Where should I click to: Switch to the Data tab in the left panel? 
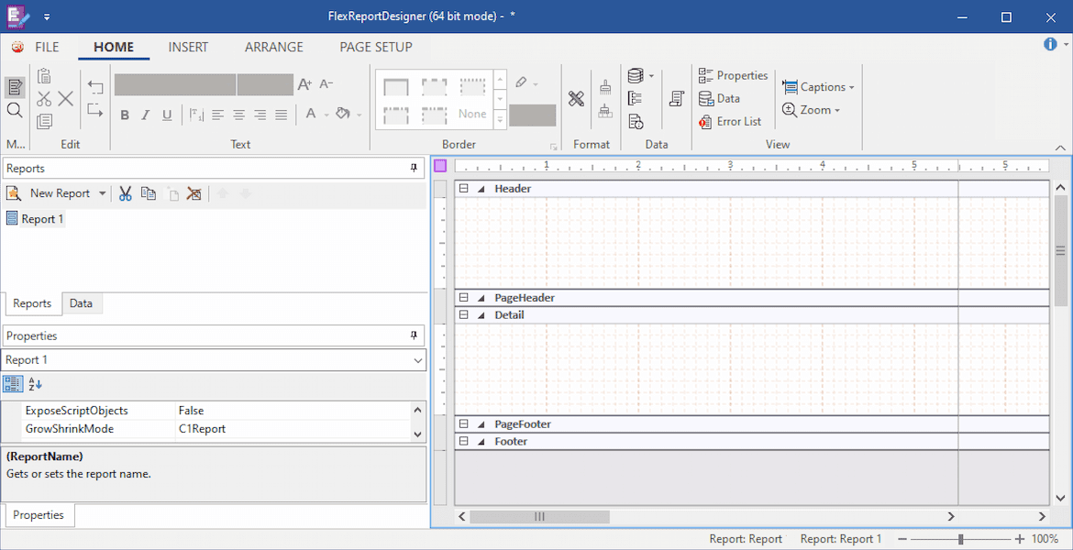81,303
